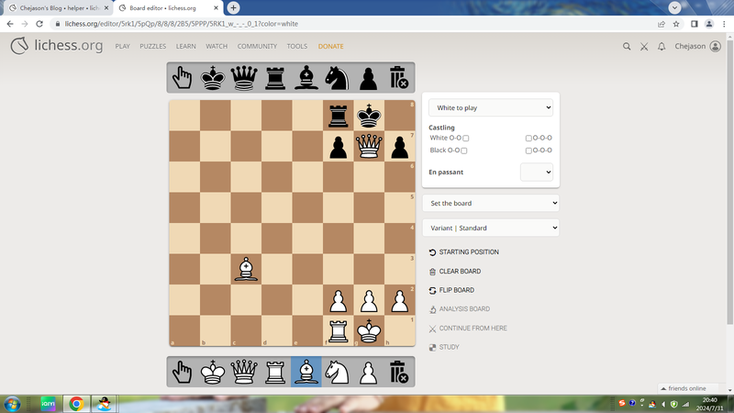Open the lichess search icon

[x=627, y=46]
